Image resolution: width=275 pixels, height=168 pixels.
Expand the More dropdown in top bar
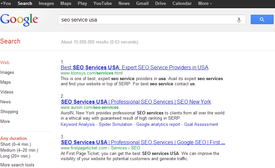[x=205, y=4]
